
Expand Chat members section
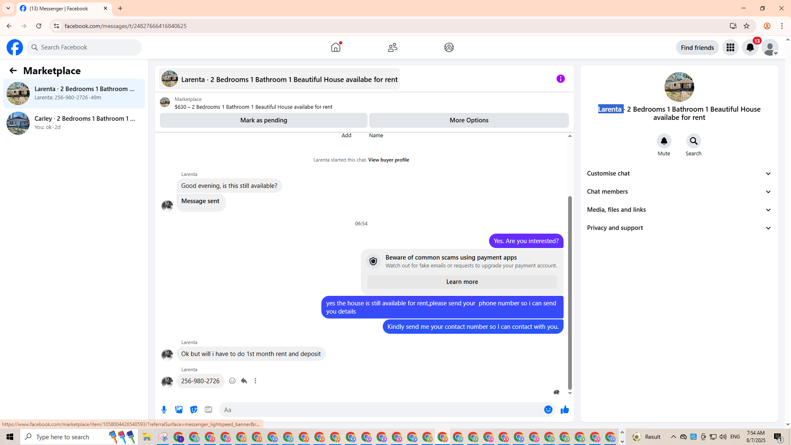(679, 192)
